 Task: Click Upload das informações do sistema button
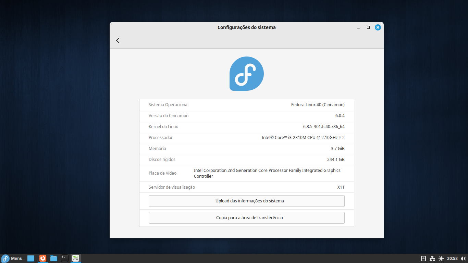pos(247,201)
